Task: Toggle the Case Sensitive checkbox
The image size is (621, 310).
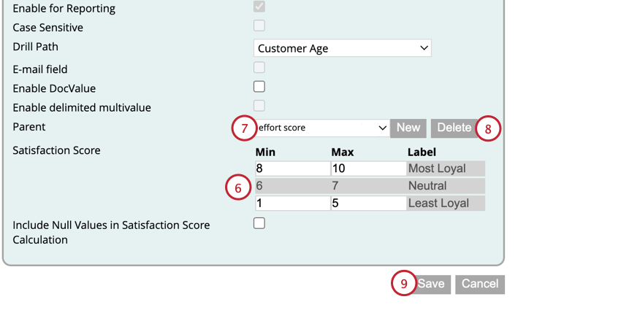Action: tap(259, 26)
